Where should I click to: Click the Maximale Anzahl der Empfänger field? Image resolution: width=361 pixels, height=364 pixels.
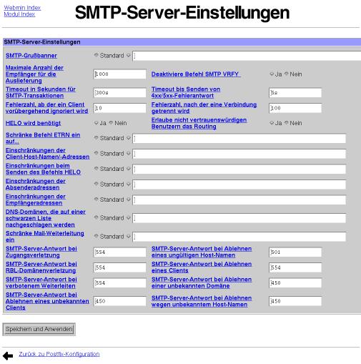pyautogui.click(x=120, y=74)
